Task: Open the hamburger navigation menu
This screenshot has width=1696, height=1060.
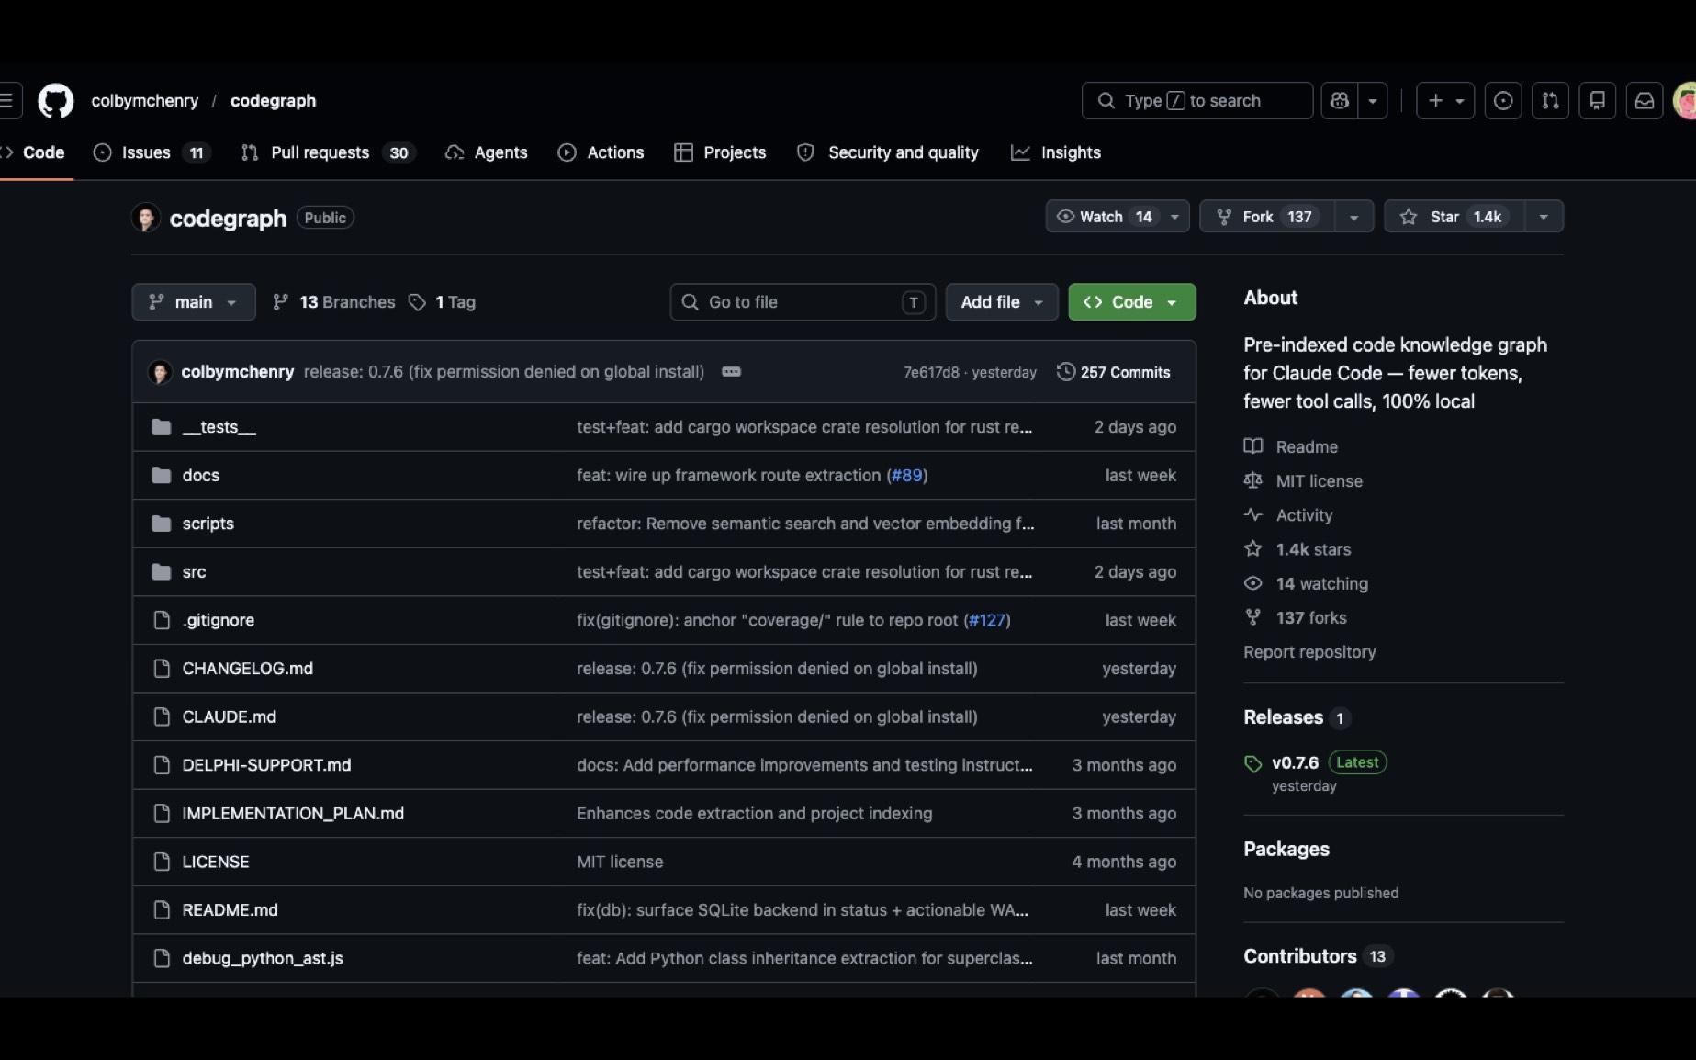Action: 7,101
